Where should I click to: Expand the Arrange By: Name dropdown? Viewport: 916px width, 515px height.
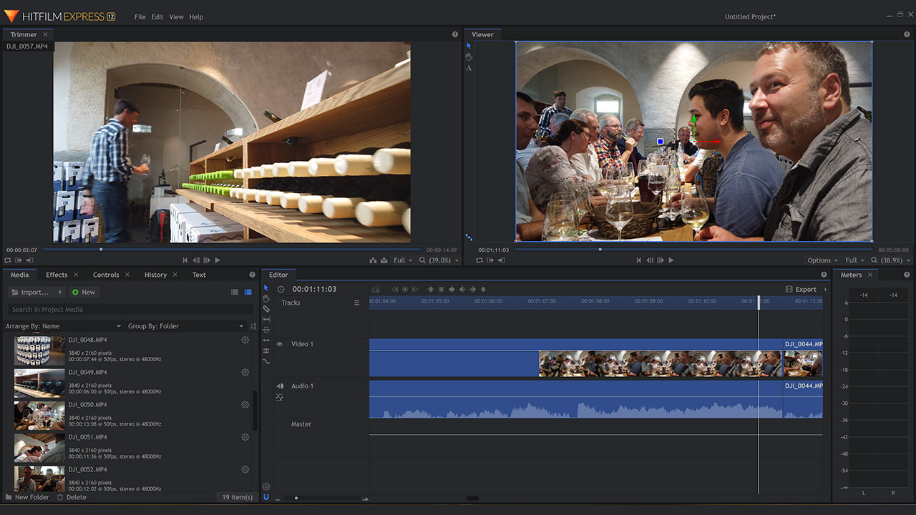pos(64,326)
